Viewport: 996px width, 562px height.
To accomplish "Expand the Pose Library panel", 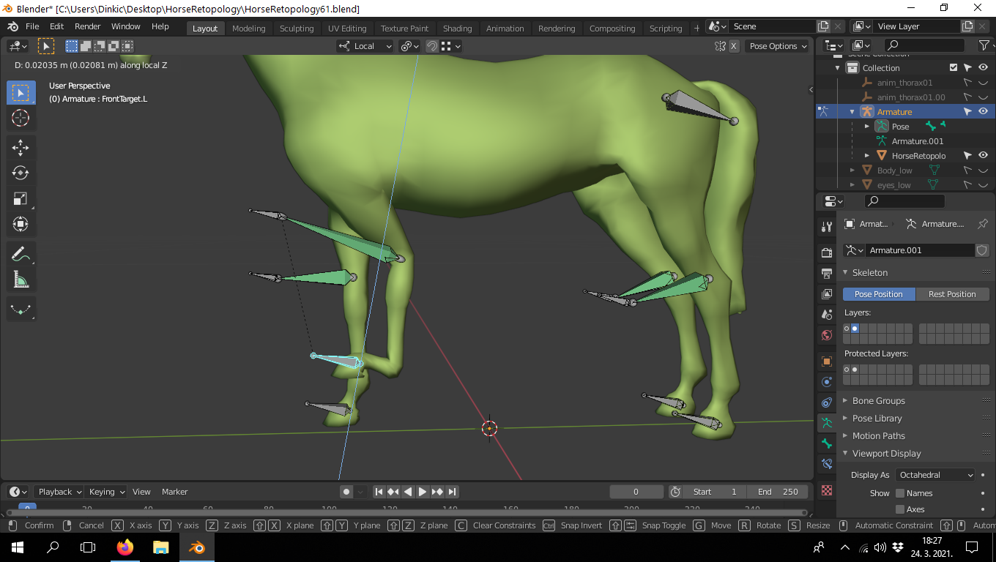I will (877, 419).
